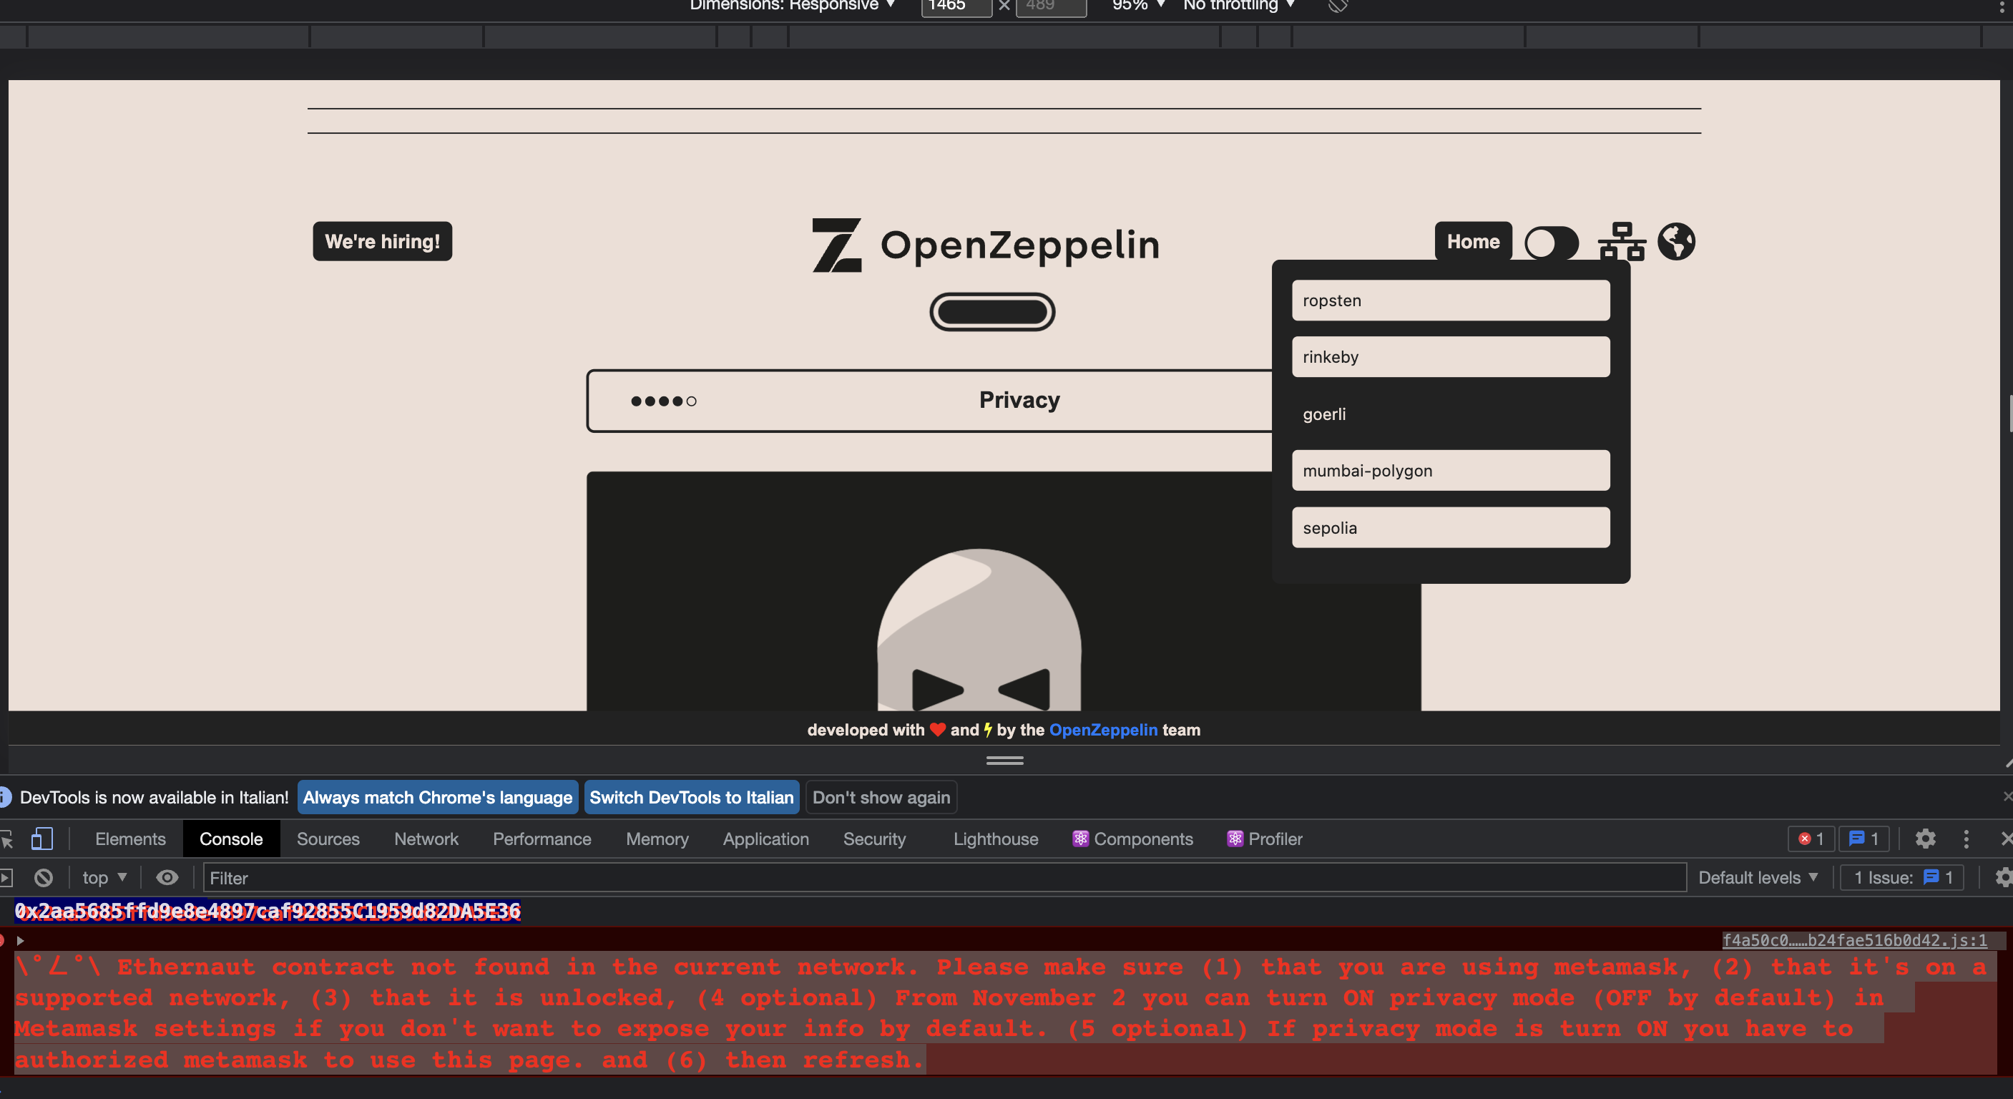Click the Switch DevTools to Italian button

691,797
